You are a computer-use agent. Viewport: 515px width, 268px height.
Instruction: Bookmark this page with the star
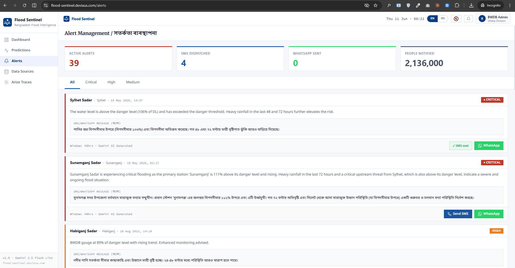coord(375,5)
